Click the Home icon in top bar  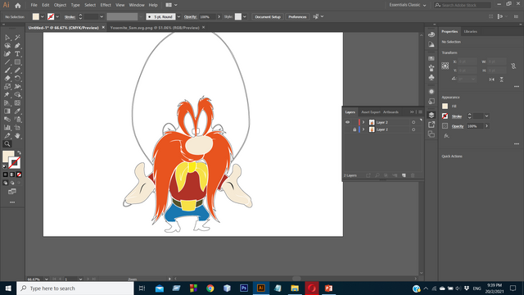[18, 6]
